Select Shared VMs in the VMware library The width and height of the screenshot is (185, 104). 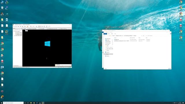(18, 36)
